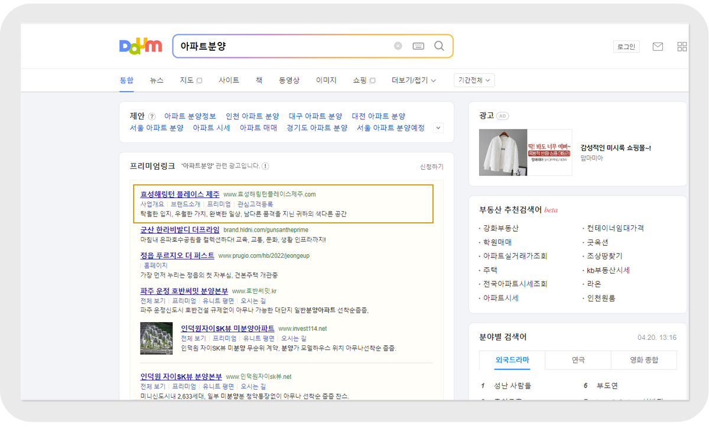This screenshot has height=428, width=709.
Task: Click the ad banner beside the jacket
Action: pos(549,153)
